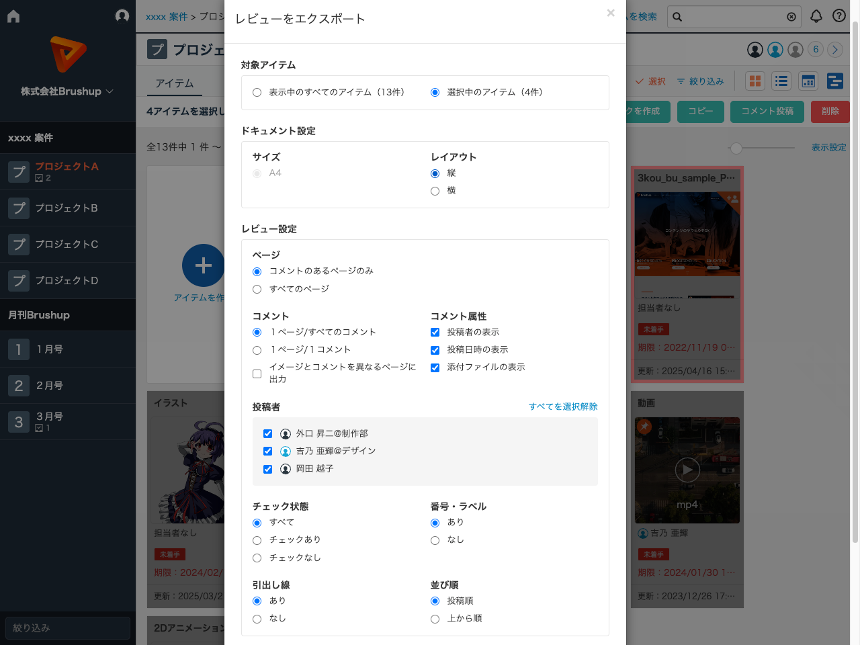The width and height of the screenshot is (860, 645).
Task: Switch to list view icon
Action: [781, 81]
